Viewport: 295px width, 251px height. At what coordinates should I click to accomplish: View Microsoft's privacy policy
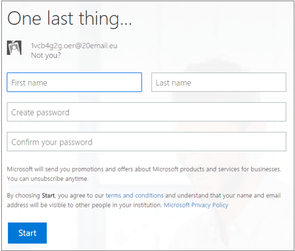(x=196, y=205)
